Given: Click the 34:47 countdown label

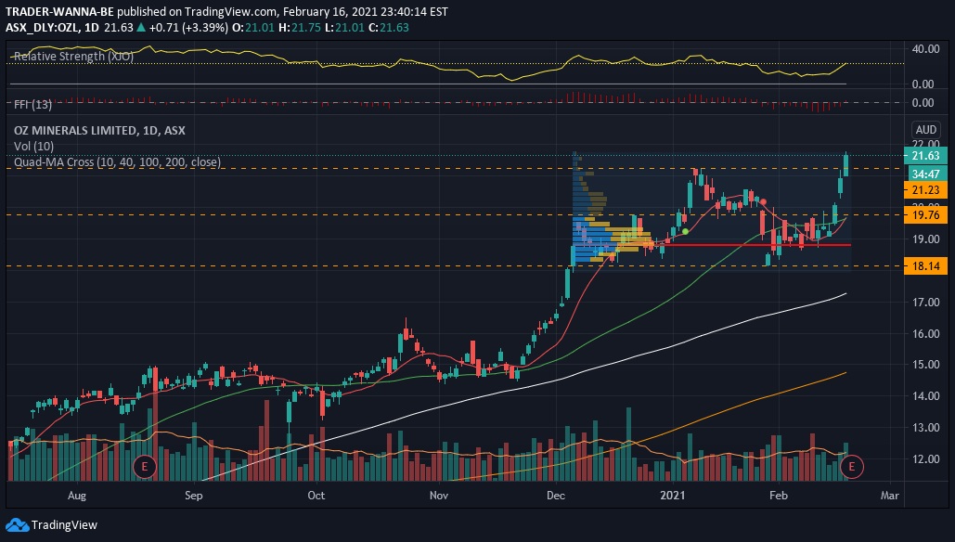Looking at the screenshot, I should (925, 174).
